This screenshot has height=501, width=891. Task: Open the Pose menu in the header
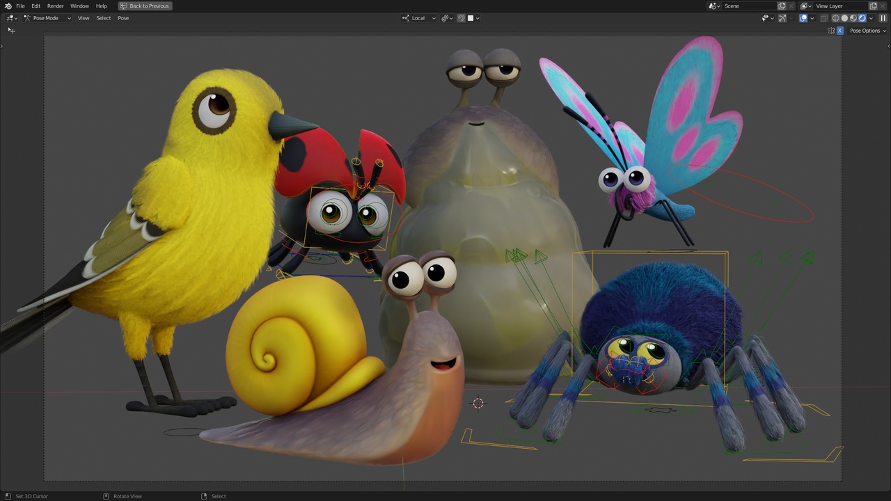click(123, 18)
